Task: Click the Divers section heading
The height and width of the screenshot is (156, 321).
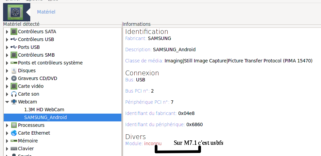Action: click(136, 137)
